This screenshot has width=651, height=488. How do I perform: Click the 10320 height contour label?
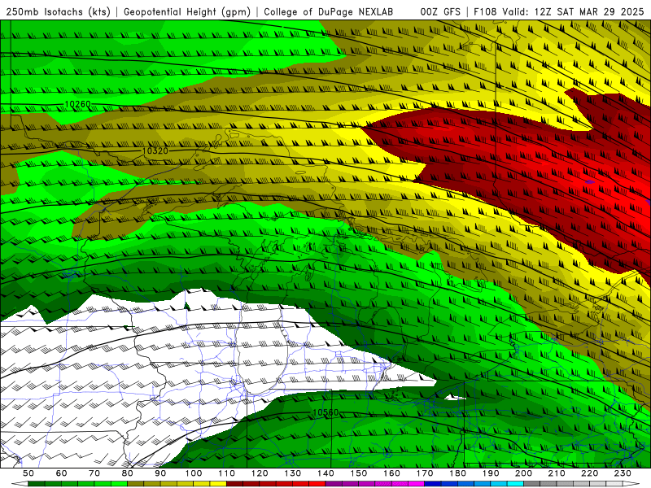[155, 150]
